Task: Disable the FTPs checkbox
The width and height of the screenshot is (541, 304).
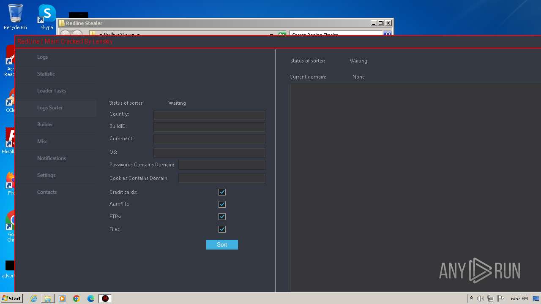Action: pos(222,217)
